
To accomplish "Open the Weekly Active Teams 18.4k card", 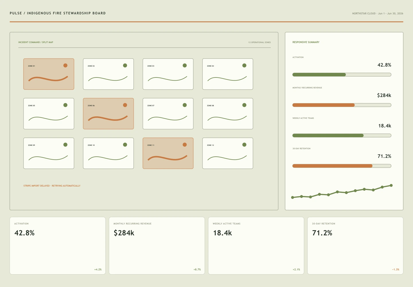I will point(256,246).
